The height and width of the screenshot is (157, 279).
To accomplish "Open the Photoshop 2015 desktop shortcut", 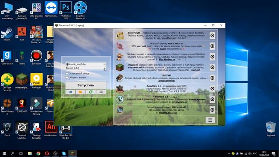I will (66, 10).
